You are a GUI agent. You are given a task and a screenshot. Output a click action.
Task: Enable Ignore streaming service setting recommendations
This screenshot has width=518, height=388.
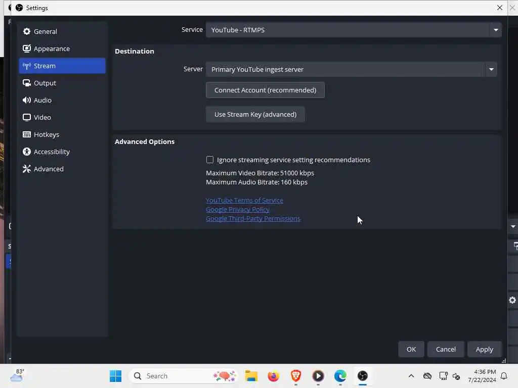pos(210,160)
